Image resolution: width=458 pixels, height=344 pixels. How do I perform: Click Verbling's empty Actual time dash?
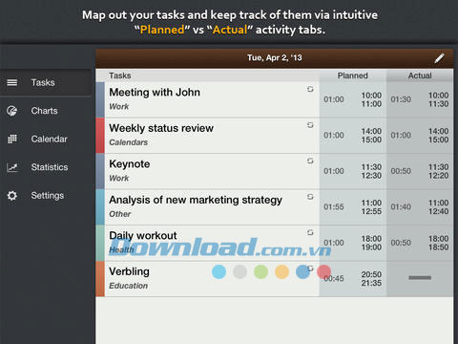[x=420, y=278]
